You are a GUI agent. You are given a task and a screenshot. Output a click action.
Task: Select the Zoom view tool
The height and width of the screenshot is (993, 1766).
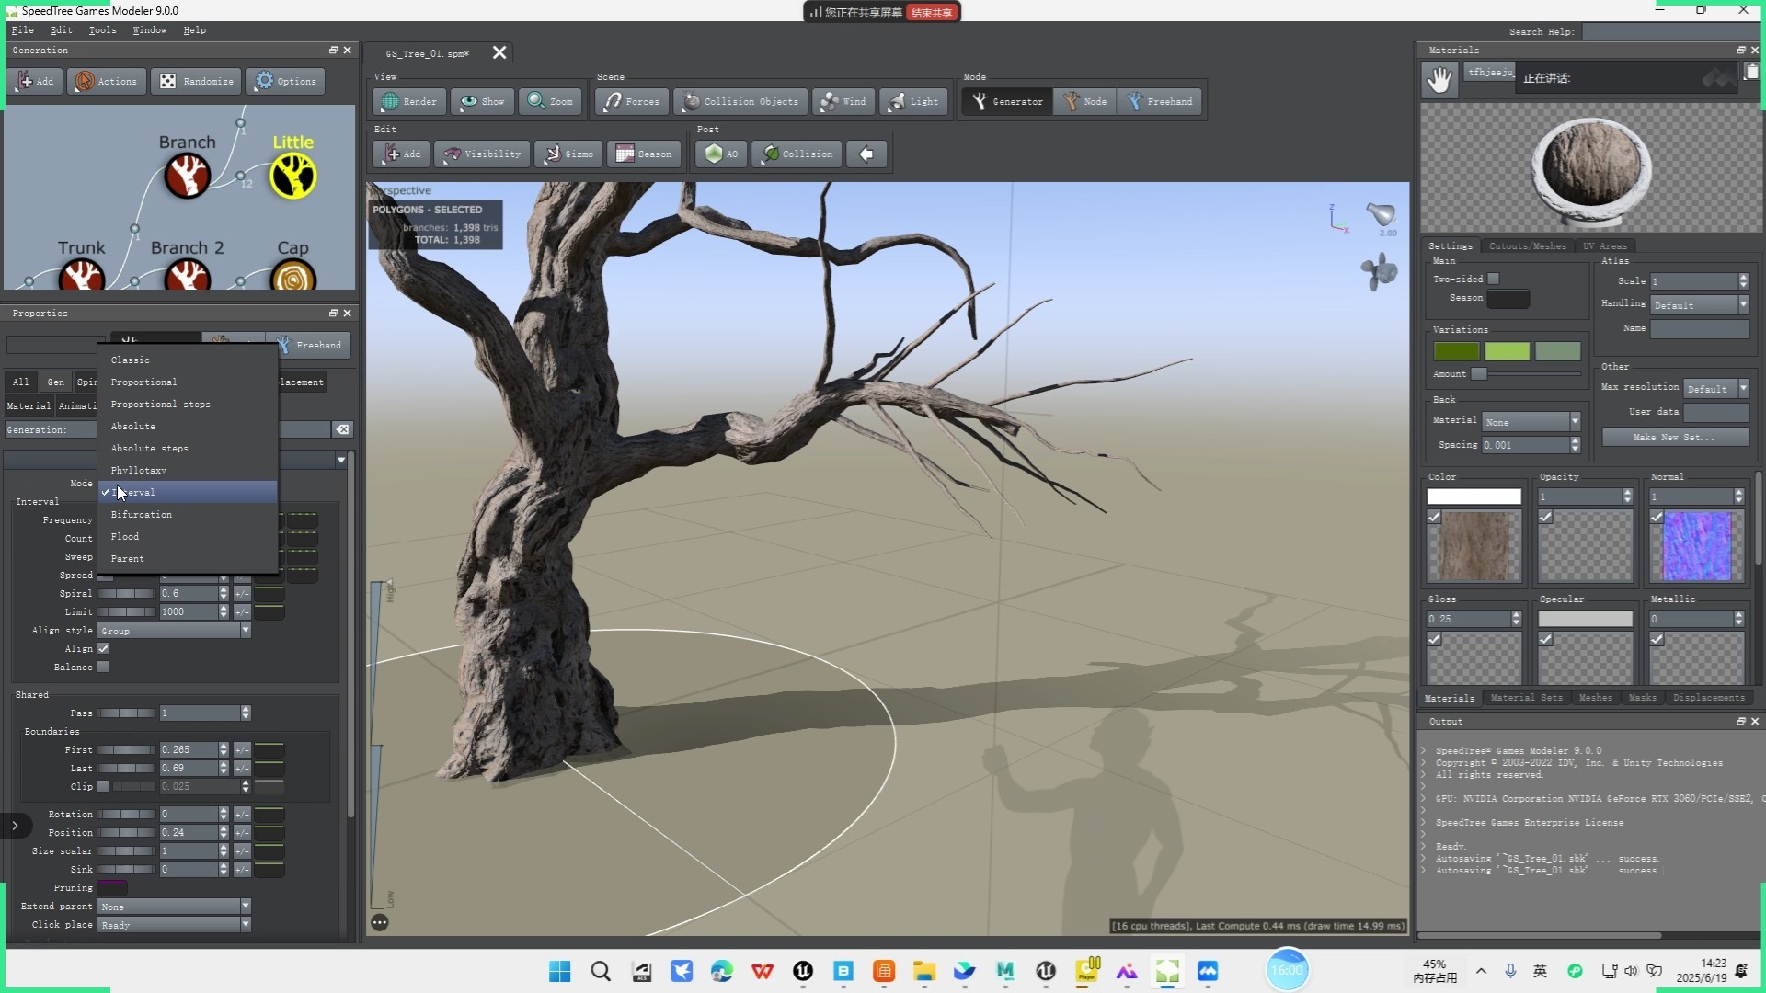point(550,102)
